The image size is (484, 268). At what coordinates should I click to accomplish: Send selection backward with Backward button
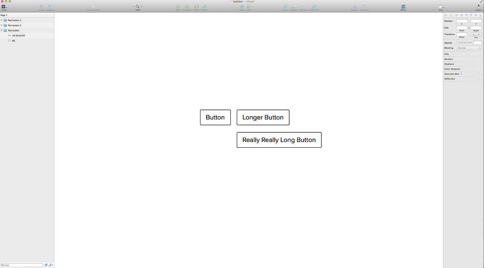[364, 7]
